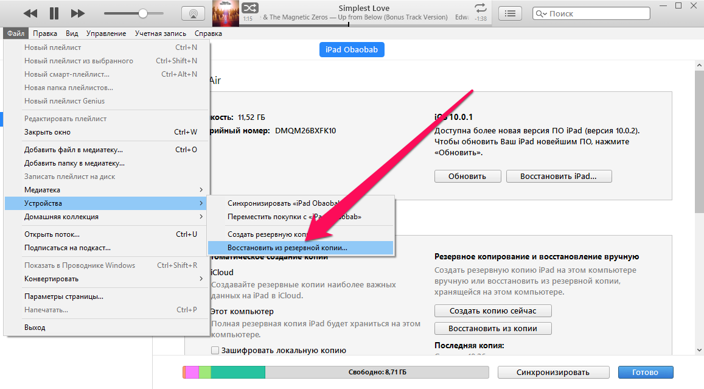Open the Учетная запись menu
The width and height of the screenshot is (704, 389).
[160, 33]
